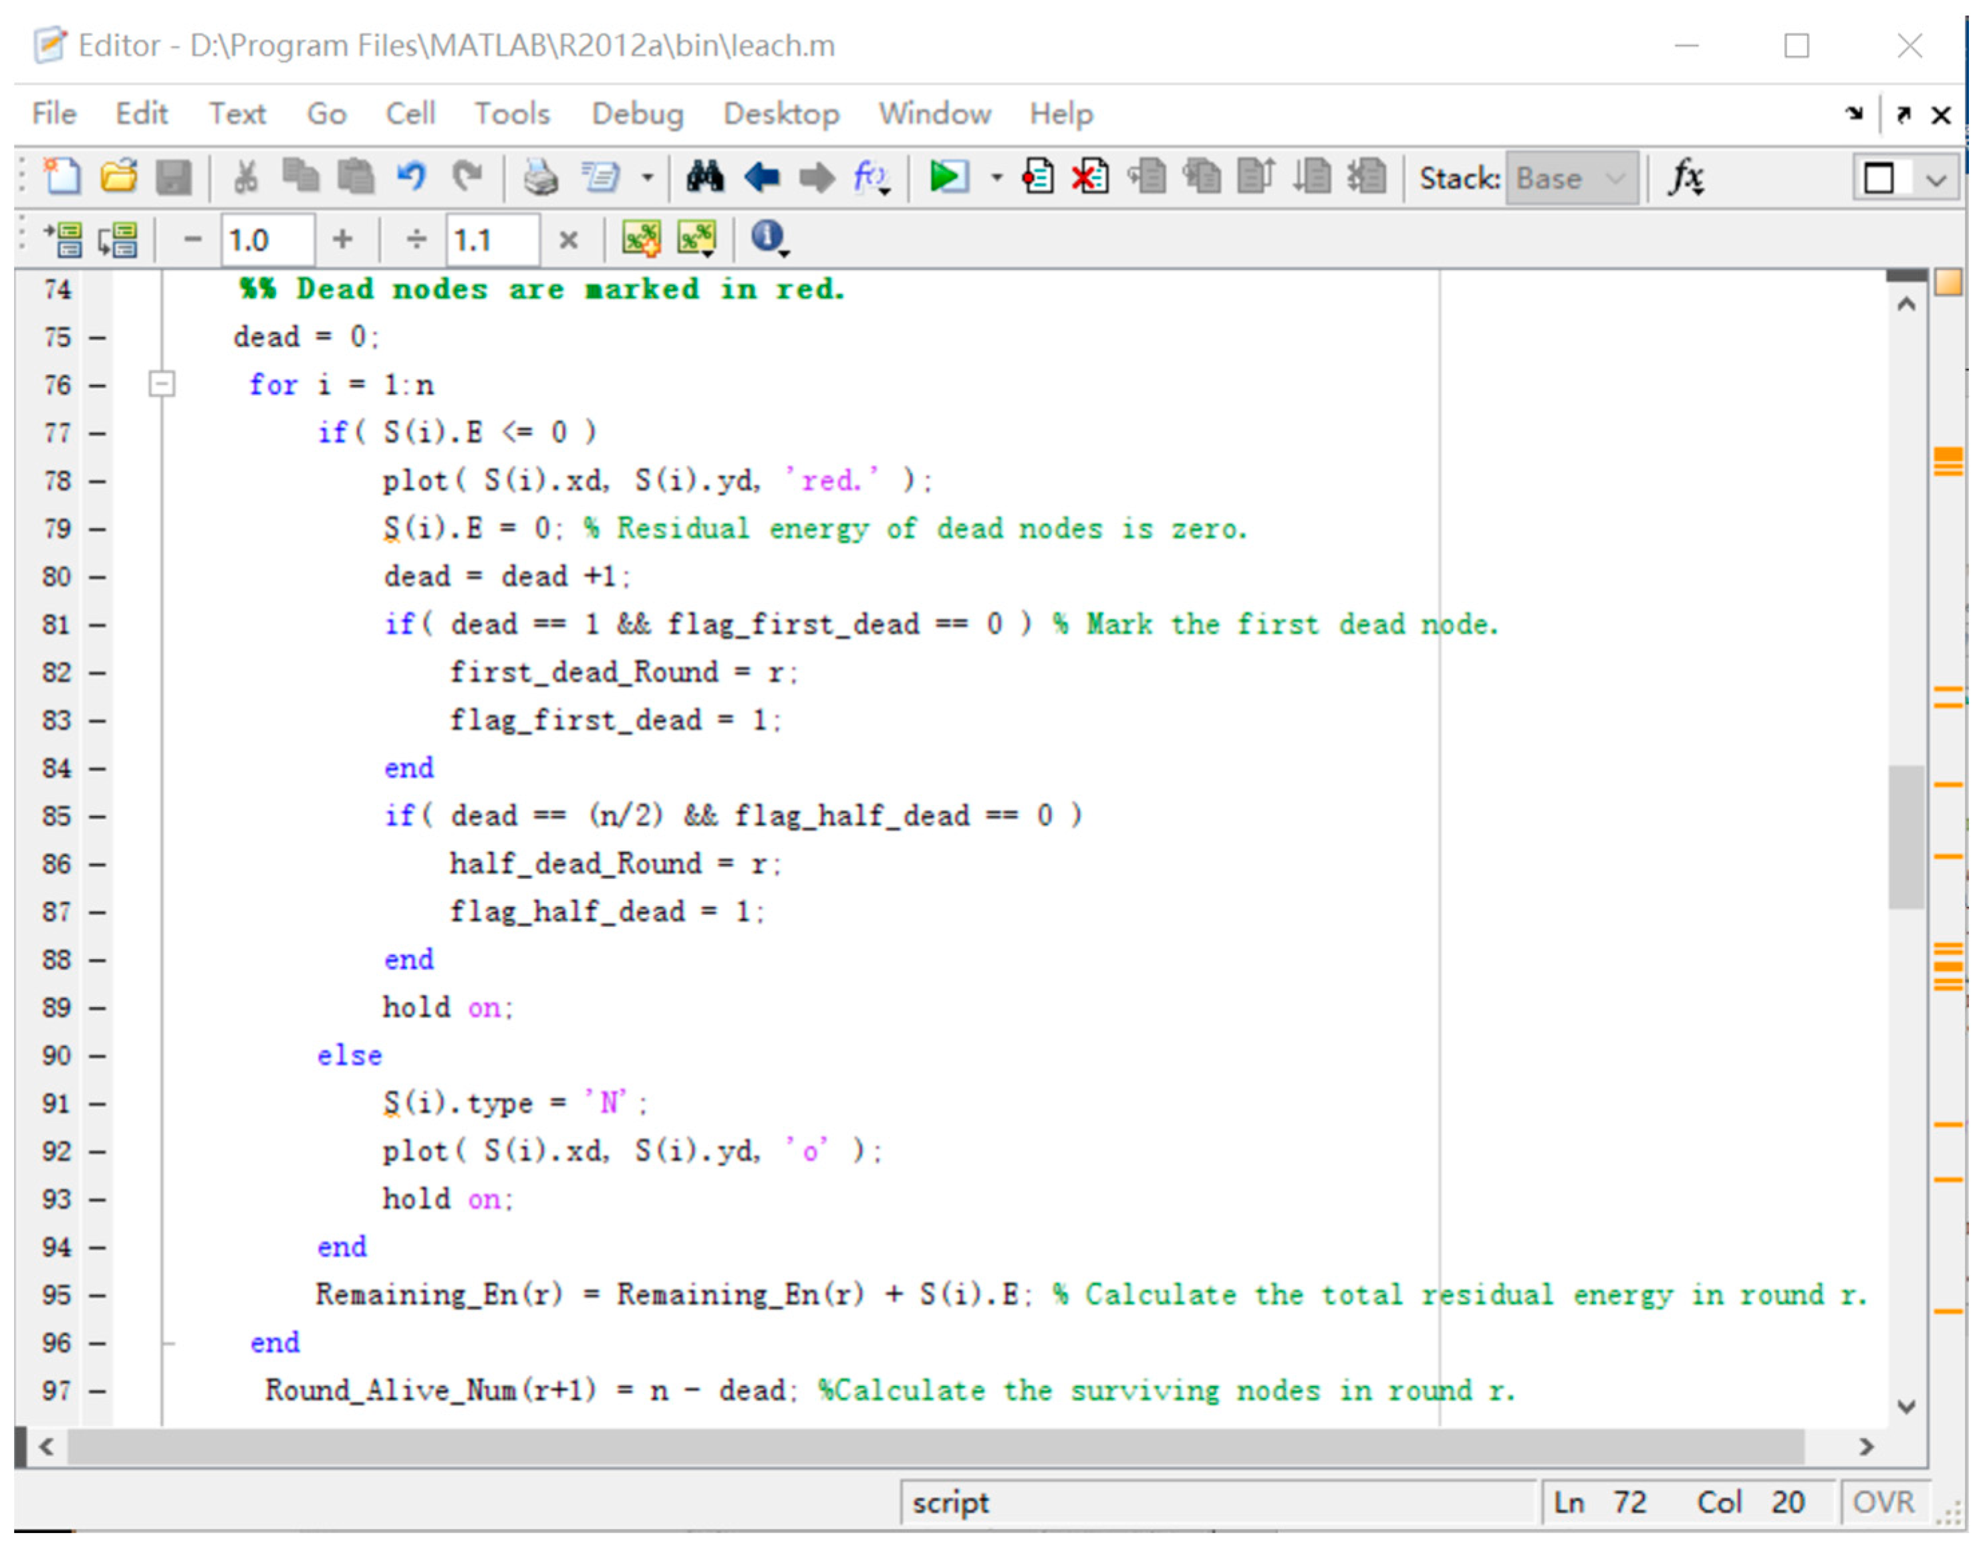Click the fx function browser icon
The height and width of the screenshot is (1549, 1981).
[1686, 177]
